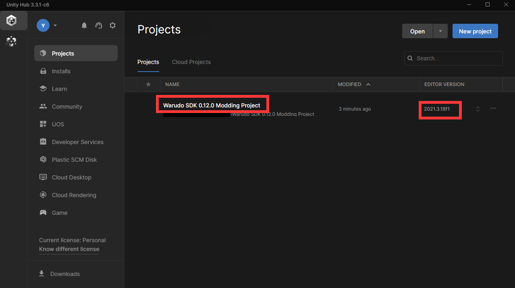This screenshot has height=288, width=515.
Task: Open Installs section
Action: click(76, 71)
